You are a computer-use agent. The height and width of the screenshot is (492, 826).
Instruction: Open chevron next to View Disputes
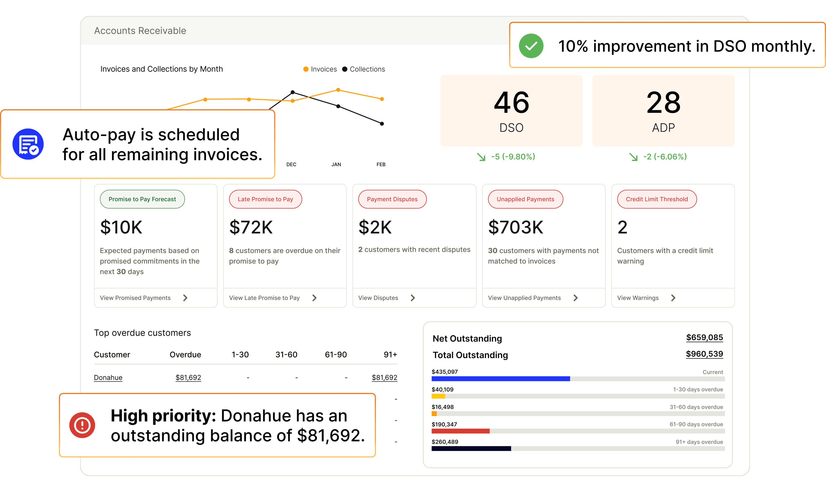(413, 298)
